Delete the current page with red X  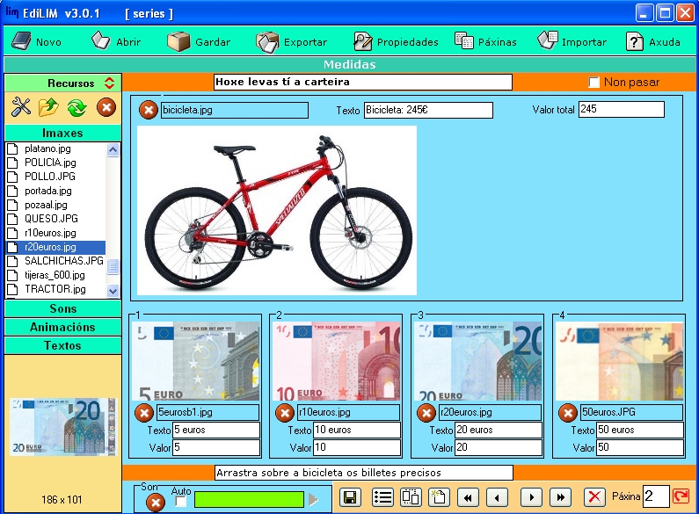[x=595, y=497]
